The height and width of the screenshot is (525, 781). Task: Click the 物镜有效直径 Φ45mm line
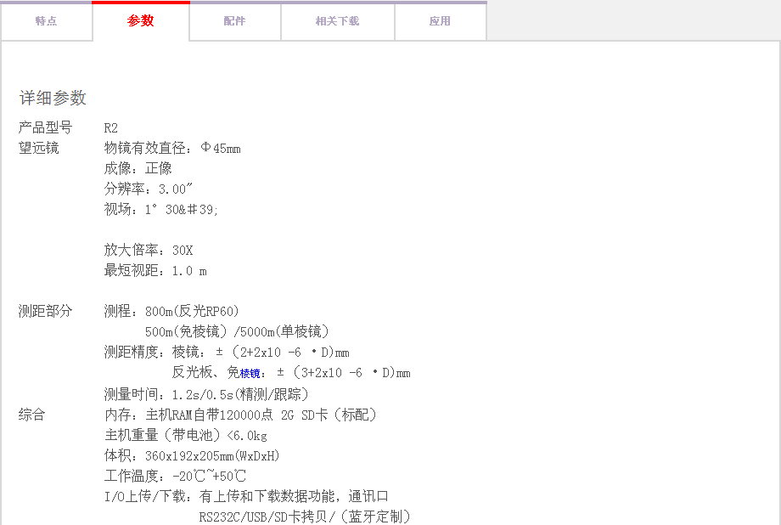[x=172, y=149]
